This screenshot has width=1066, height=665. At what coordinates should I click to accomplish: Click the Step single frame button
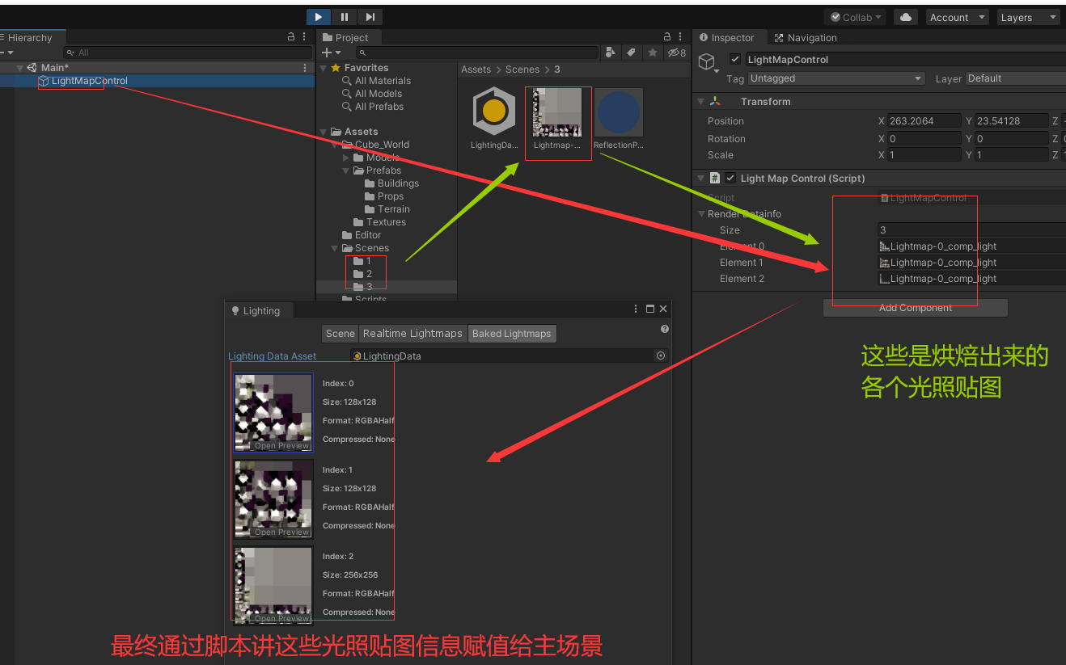click(370, 16)
